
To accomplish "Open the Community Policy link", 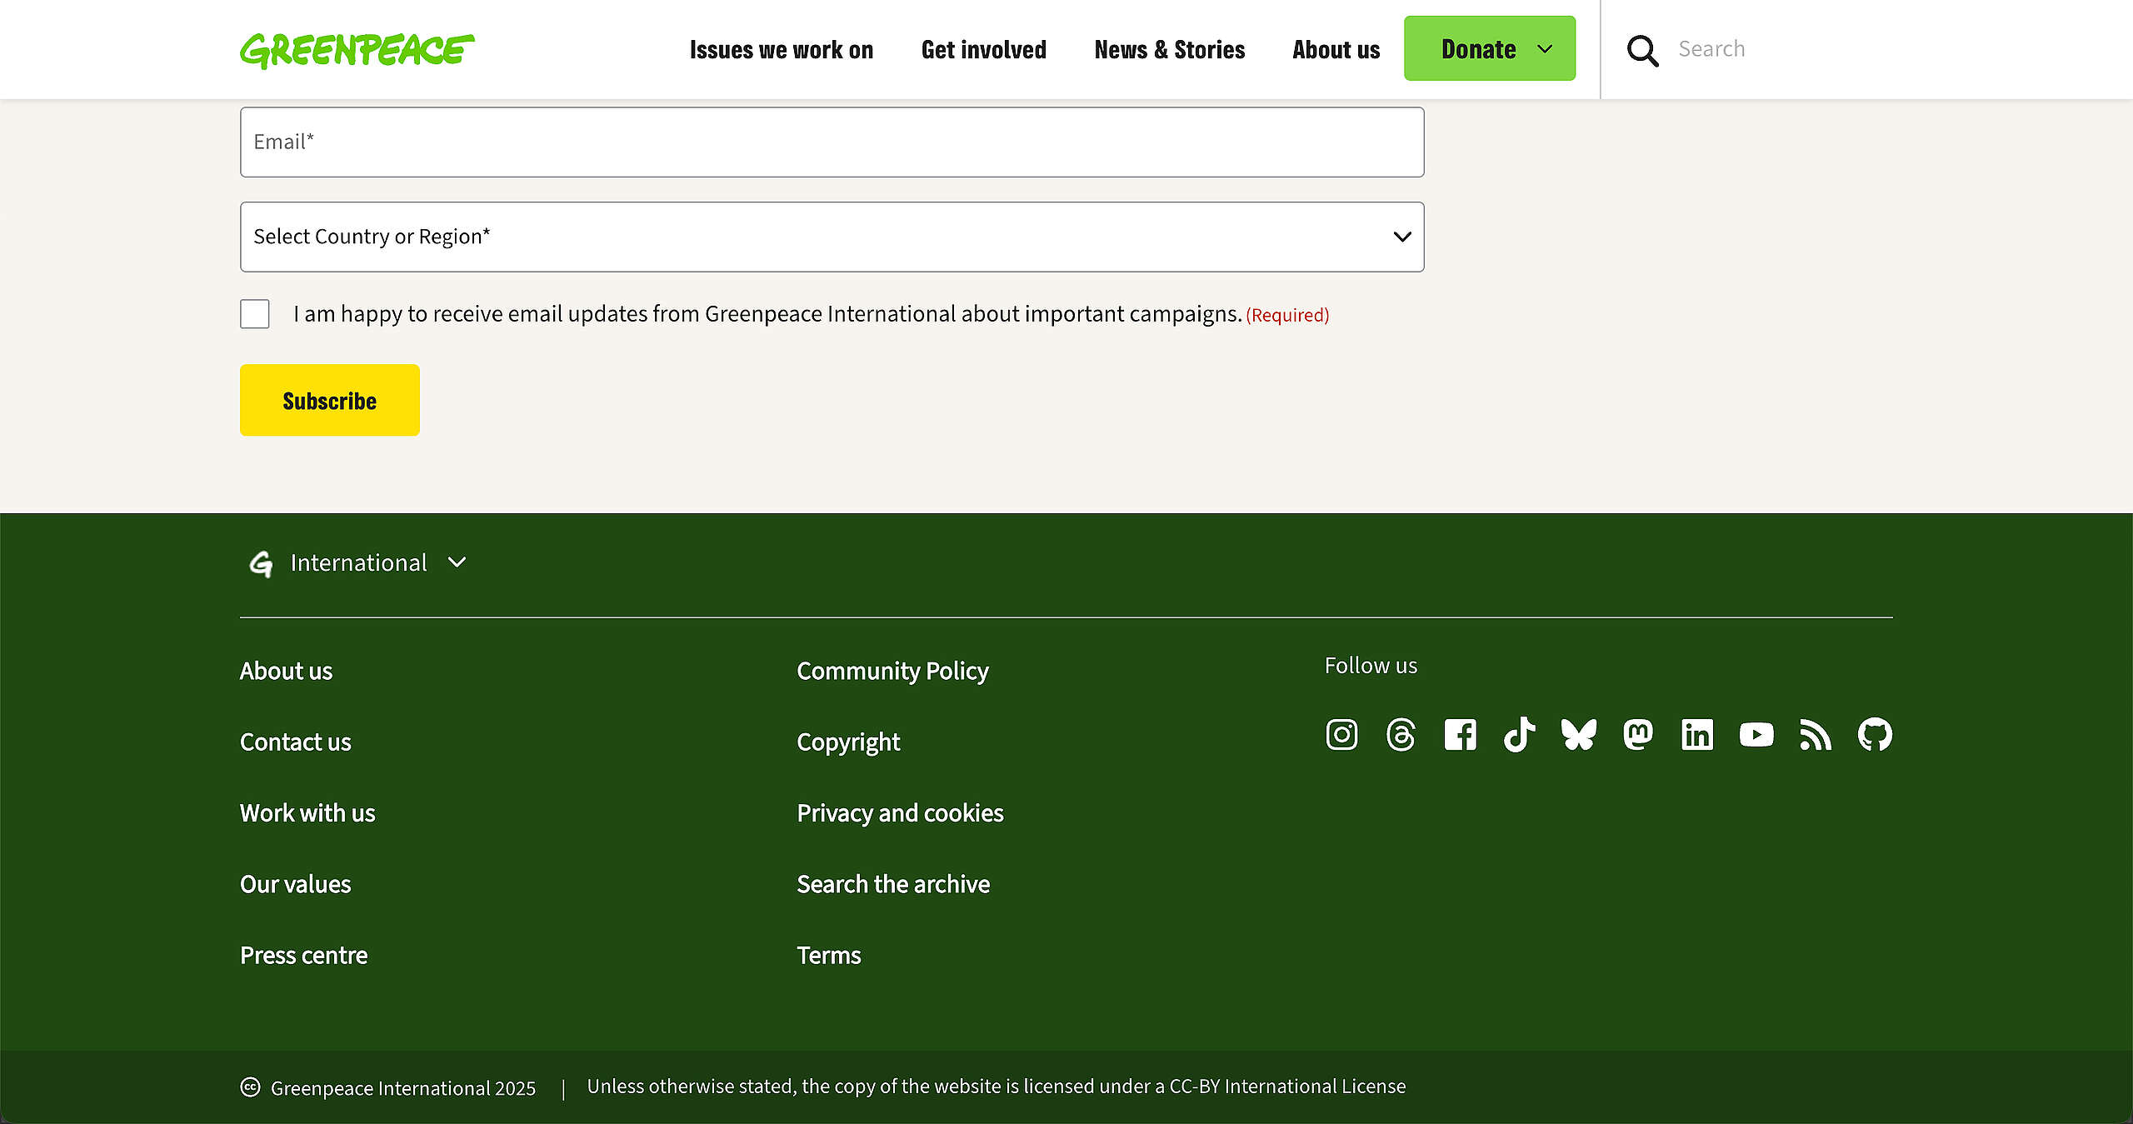I will click(x=892, y=671).
